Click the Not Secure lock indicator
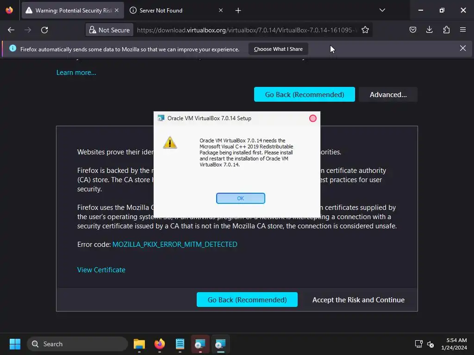Screen dimensions: 474x355 coord(109,30)
